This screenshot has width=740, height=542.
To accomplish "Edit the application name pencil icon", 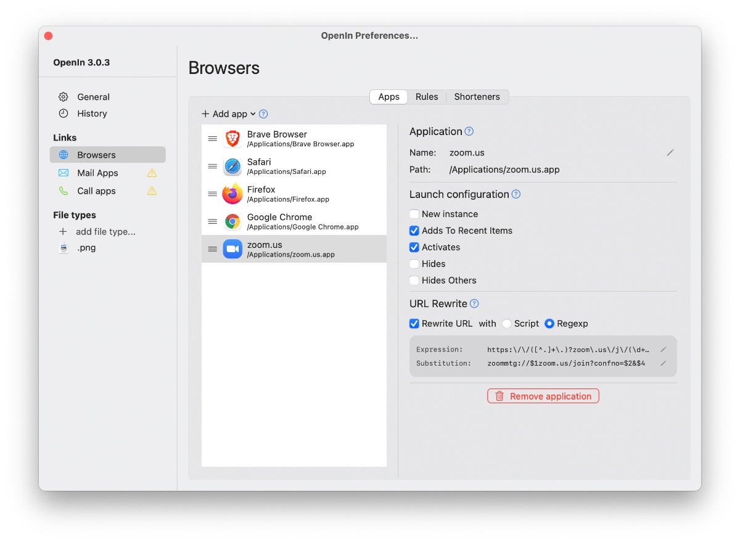I will coord(670,153).
